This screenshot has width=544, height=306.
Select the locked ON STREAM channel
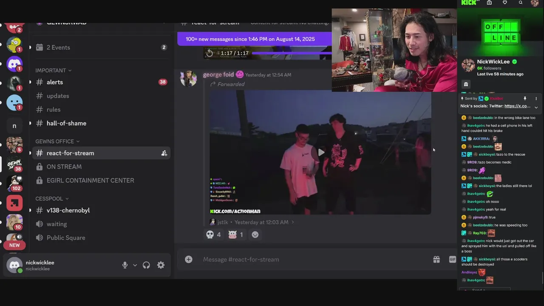click(x=102, y=167)
